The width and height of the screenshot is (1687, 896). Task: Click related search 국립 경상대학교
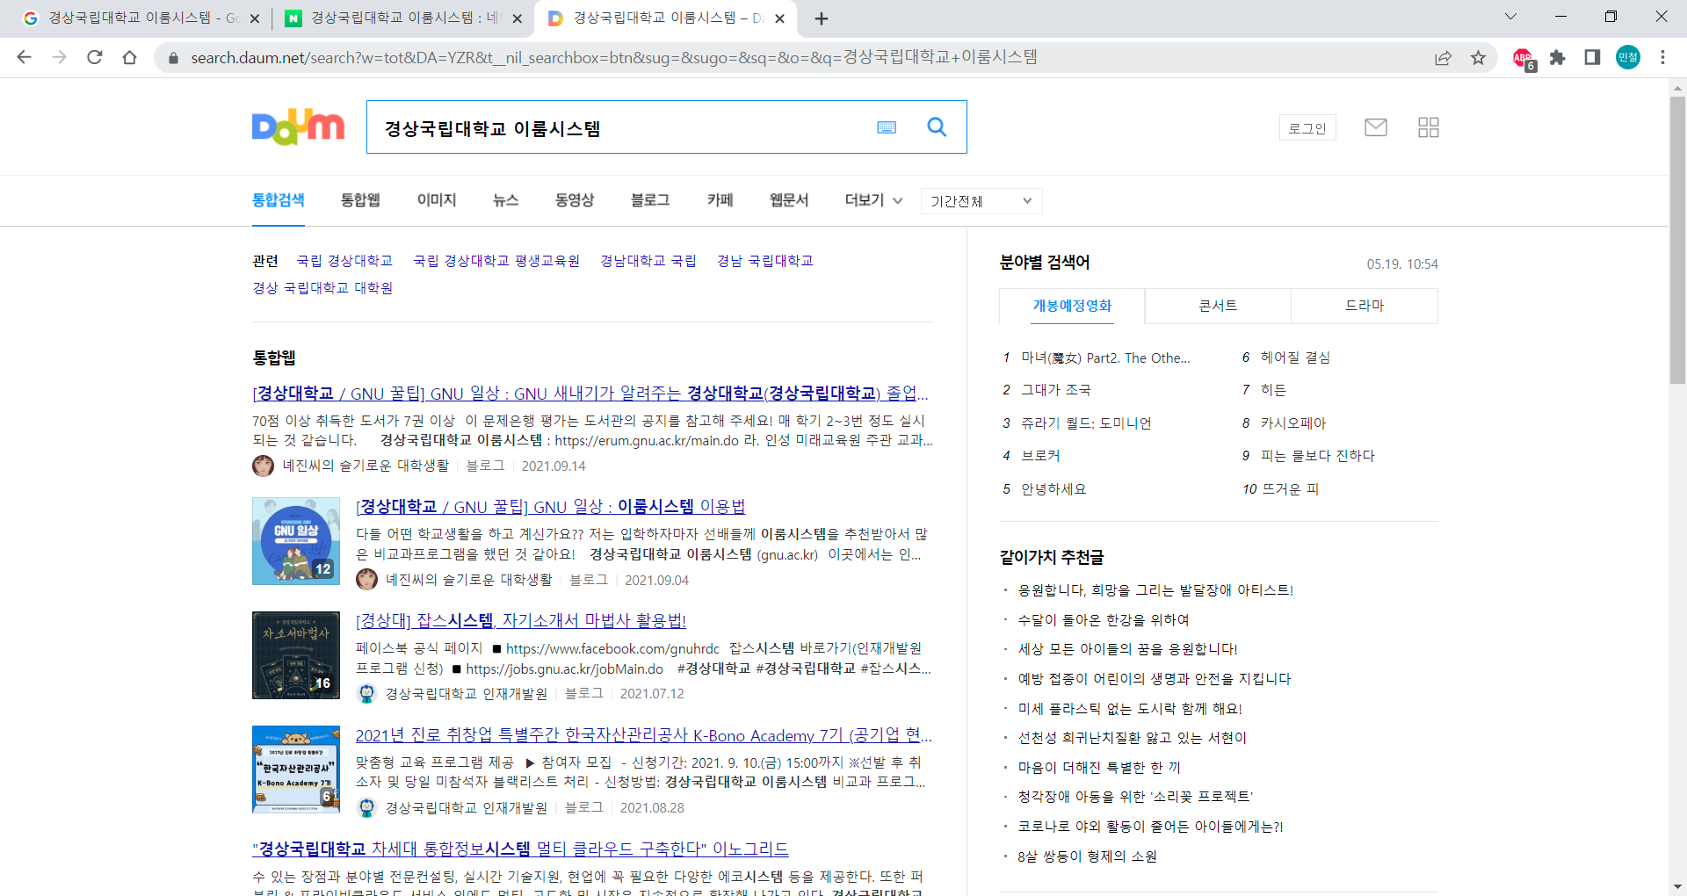coord(344,261)
